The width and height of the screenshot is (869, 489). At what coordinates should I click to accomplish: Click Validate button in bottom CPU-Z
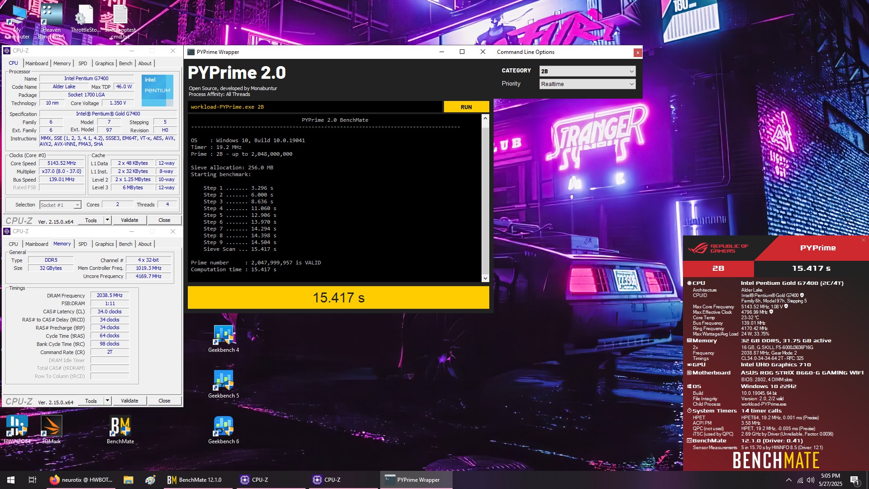129,401
